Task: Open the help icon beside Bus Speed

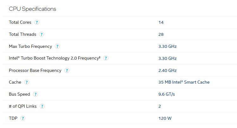Action: pyautogui.click(x=35, y=94)
